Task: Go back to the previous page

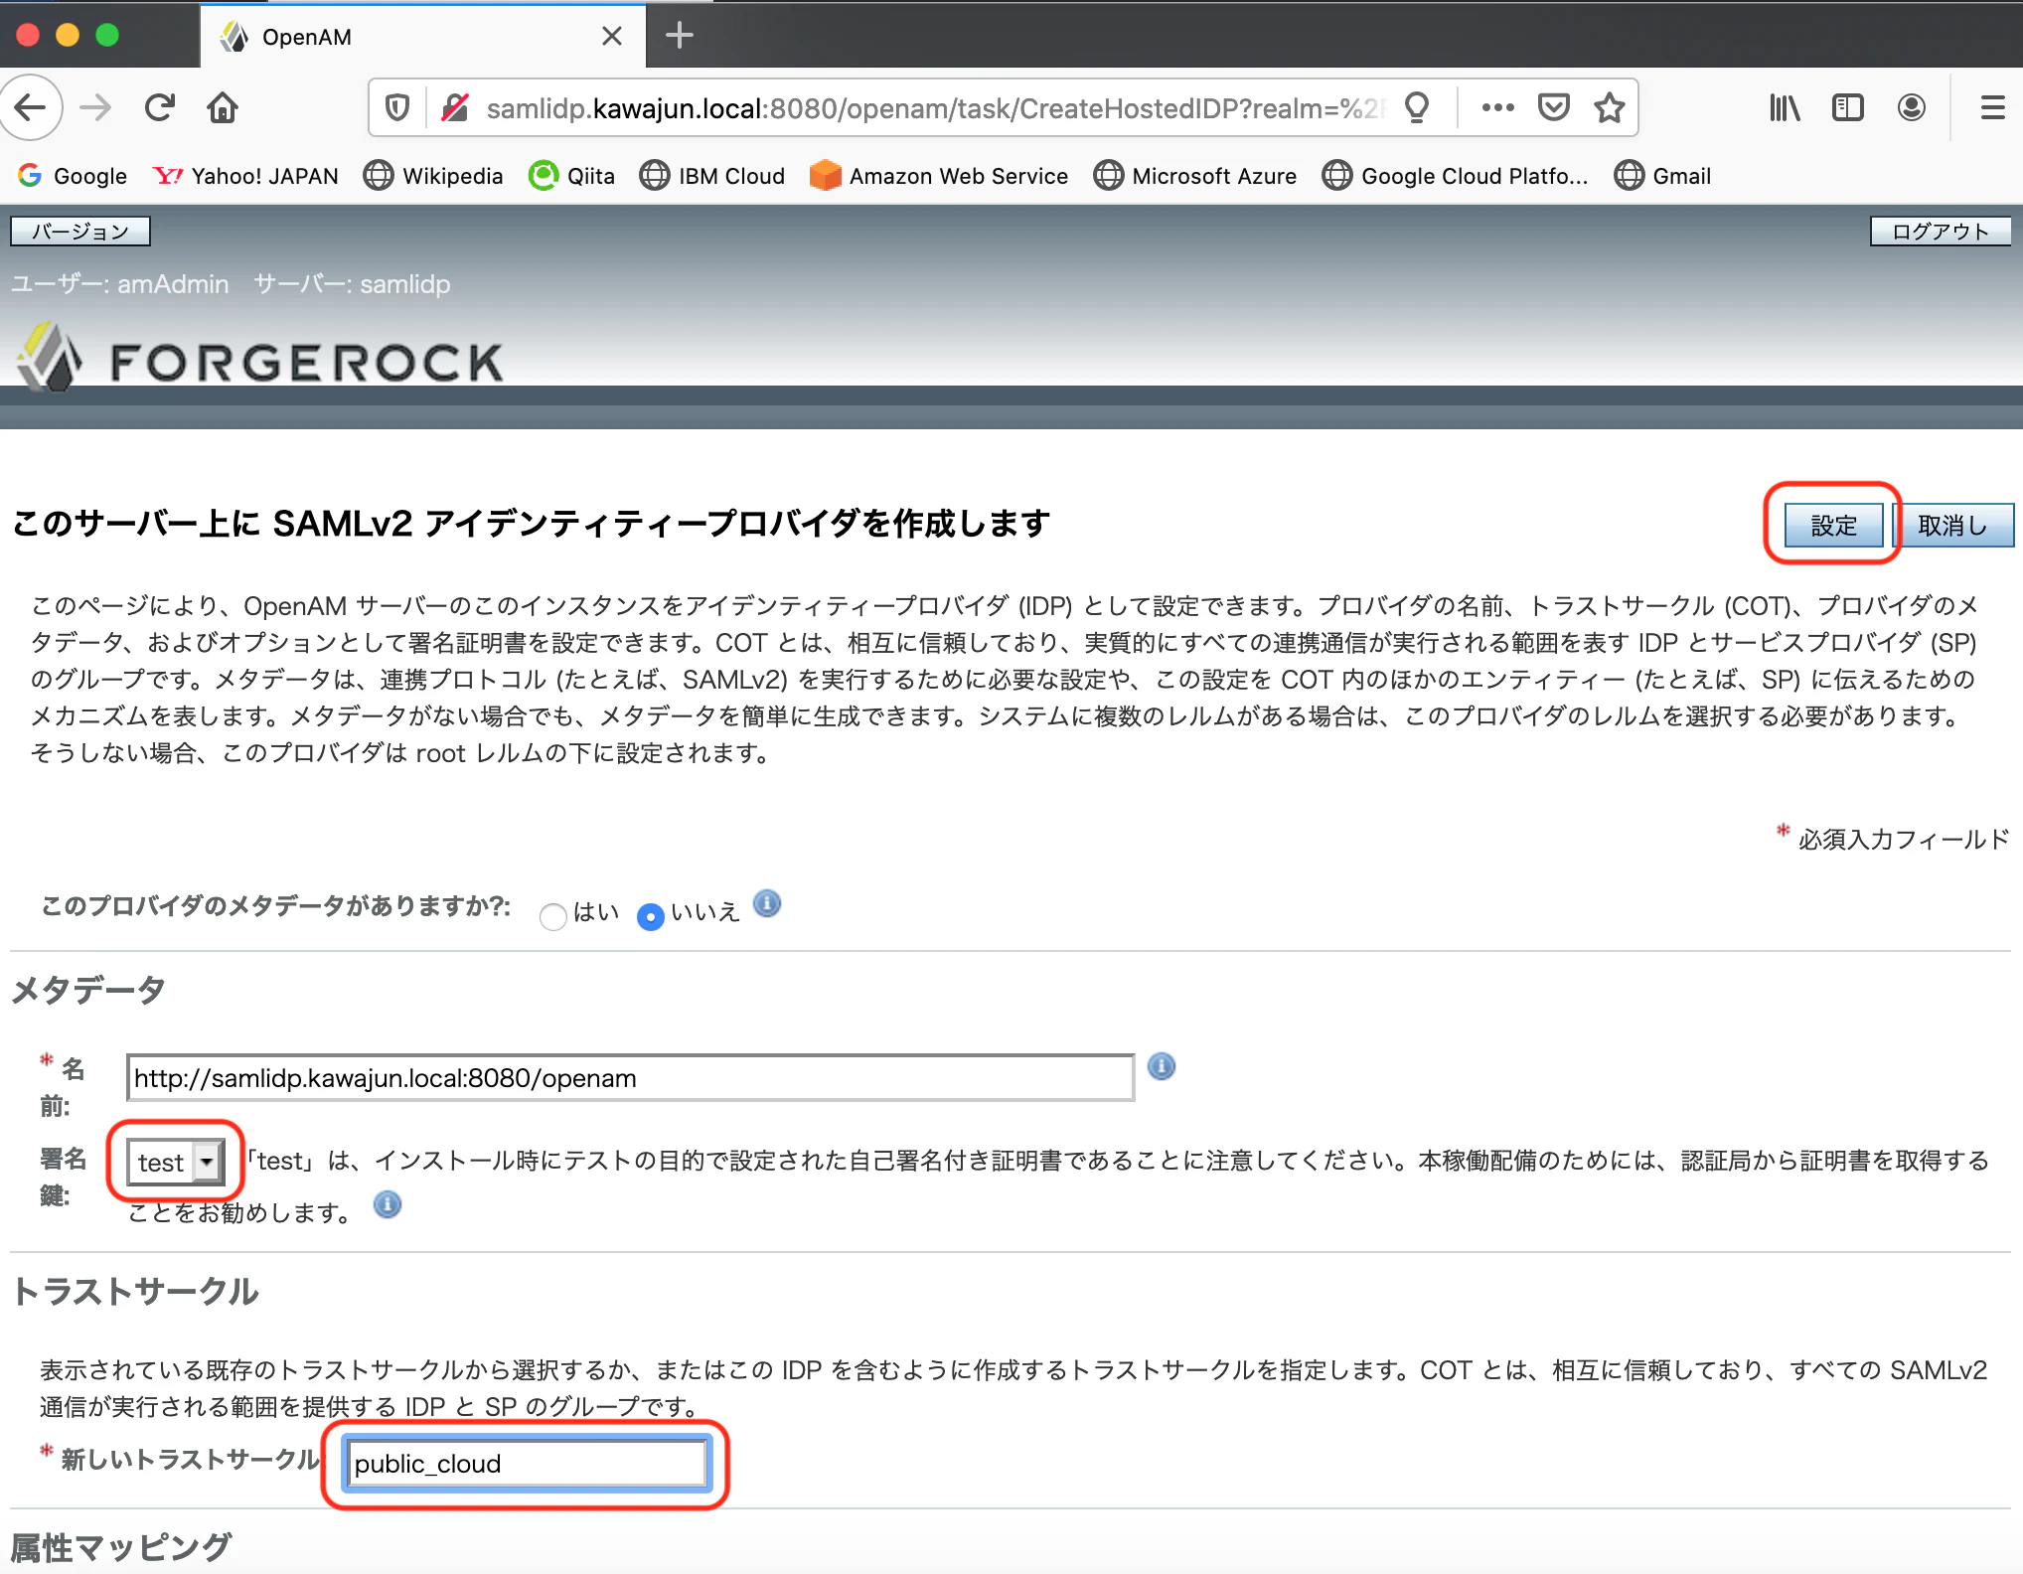Action: [x=30, y=107]
